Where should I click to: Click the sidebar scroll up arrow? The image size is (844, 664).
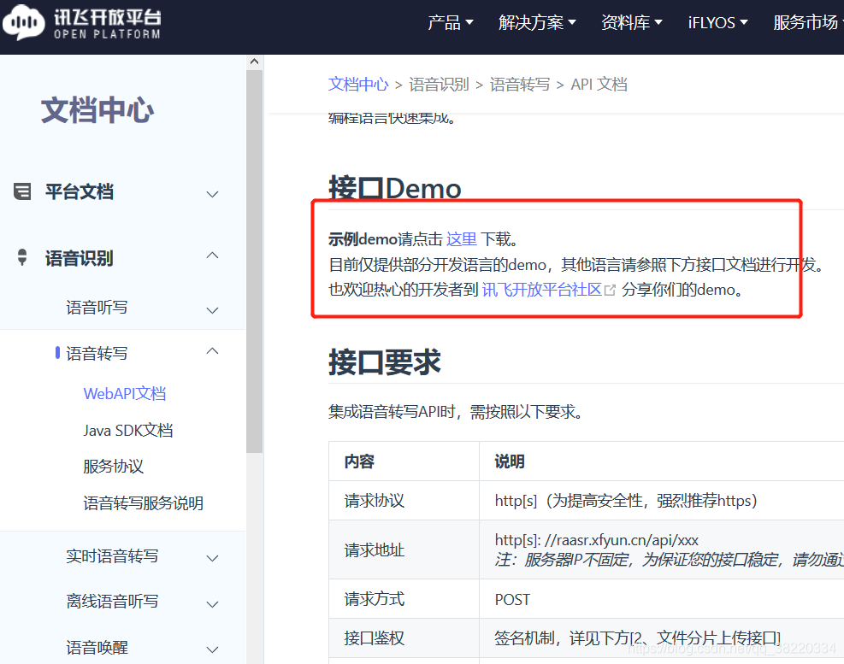(255, 62)
